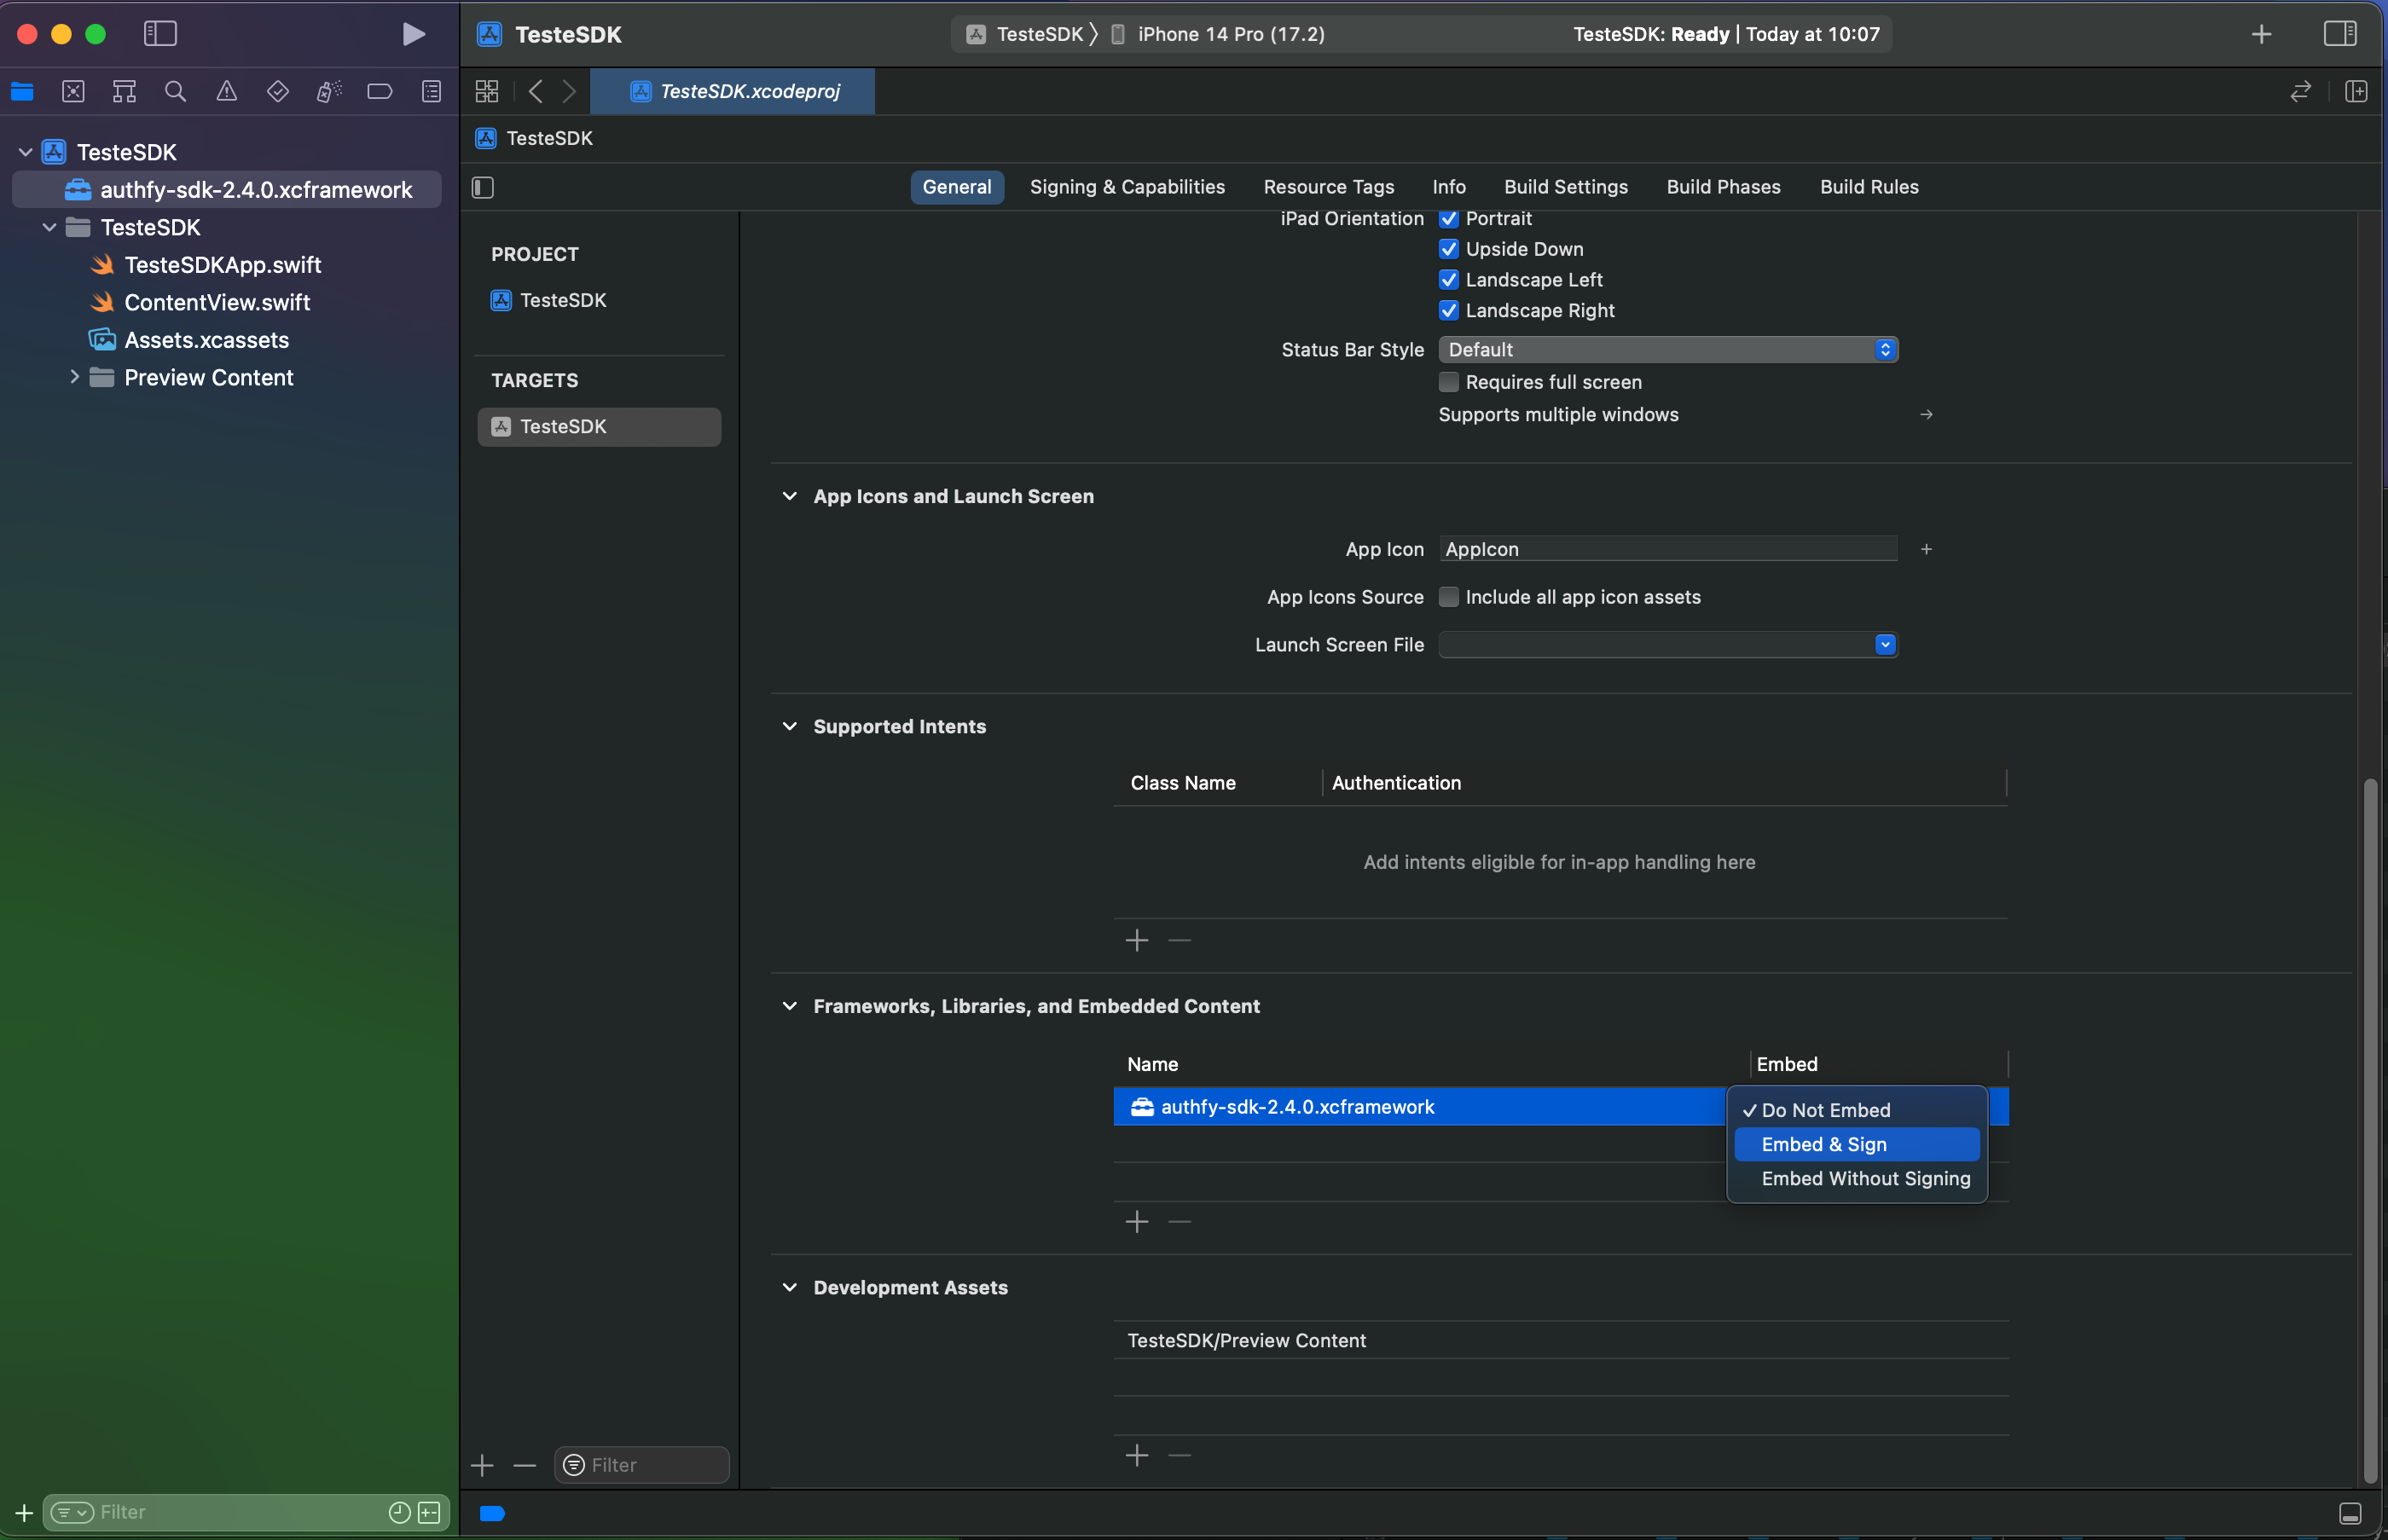Choose iPhone 14 Pro run destination
2388x1540 pixels.
[x=1217, y=34]
